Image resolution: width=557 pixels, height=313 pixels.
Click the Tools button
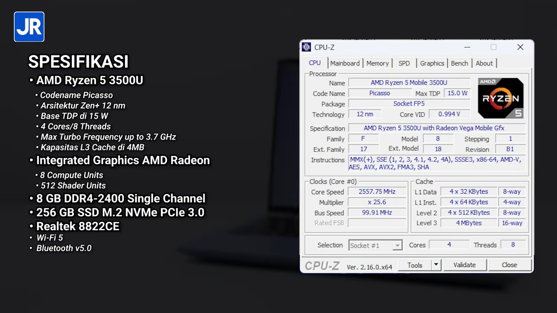pyautogui.click(x=414, y=265)
